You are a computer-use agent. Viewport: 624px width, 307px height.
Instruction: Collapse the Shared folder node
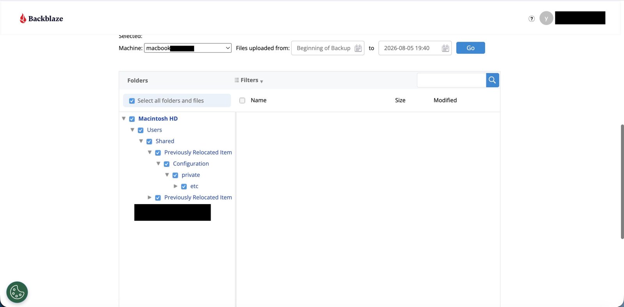click(x=141, y=141)
